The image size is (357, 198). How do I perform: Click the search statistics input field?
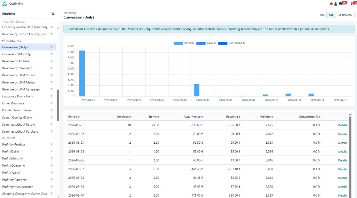(29, 21)
